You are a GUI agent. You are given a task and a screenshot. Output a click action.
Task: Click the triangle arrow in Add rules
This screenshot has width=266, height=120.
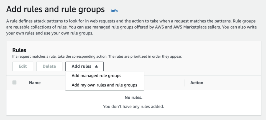pyautogui.click(x=96, y=66)
